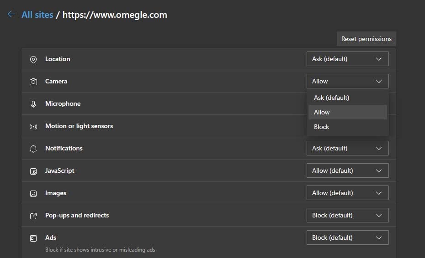Open the Location permission dropdown
The image size is (425, 258).
pos(347,59)
